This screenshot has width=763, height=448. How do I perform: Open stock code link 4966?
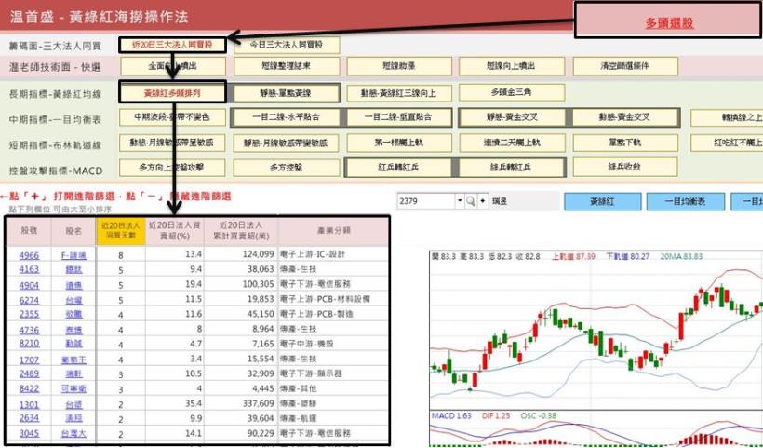pos(29,254)
